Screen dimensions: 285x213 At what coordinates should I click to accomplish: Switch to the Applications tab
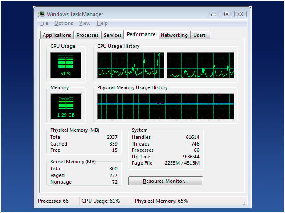point(57,35)
